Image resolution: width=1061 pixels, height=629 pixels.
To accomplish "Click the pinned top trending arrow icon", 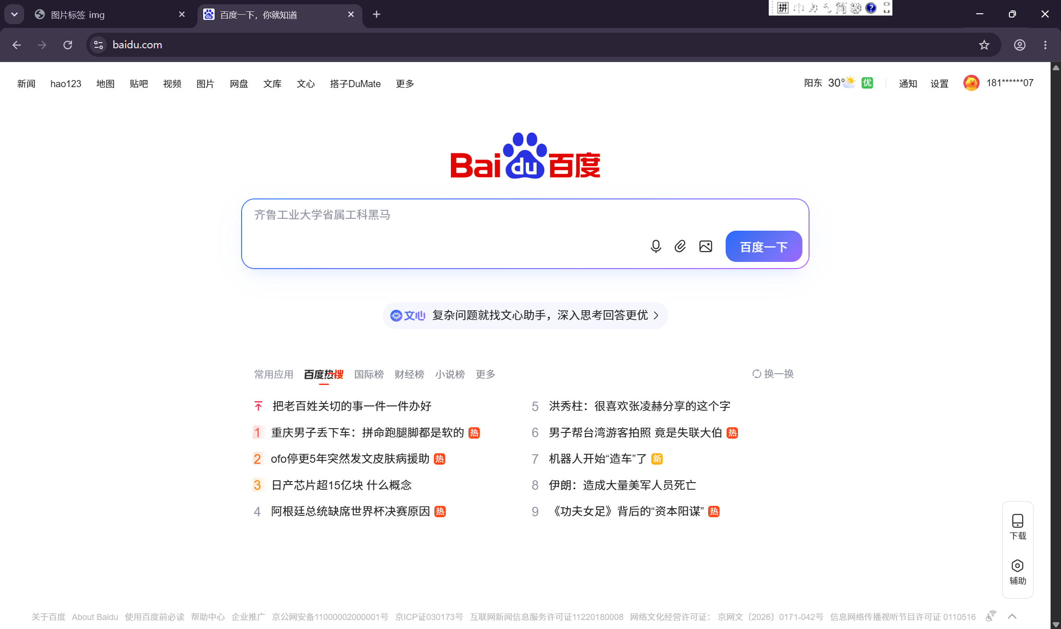I will 258,406.
